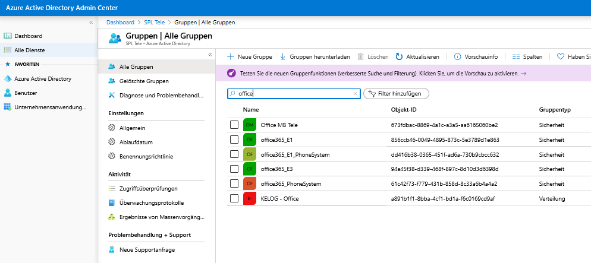
Task: Click the olive OF avatar of office365_E1_PhoneSystem
Action: tap(250, 154)
